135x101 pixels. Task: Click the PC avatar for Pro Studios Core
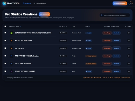click(11, 56)
